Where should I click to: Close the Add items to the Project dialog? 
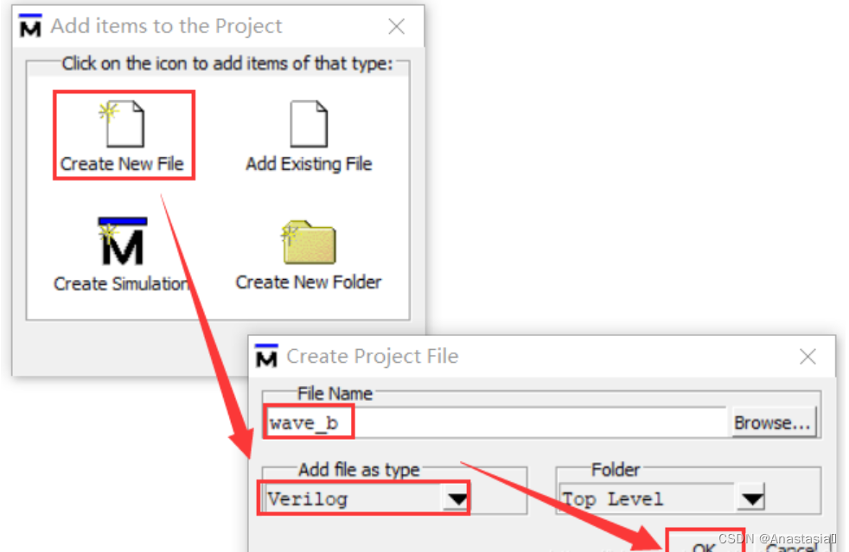[396, 27]
